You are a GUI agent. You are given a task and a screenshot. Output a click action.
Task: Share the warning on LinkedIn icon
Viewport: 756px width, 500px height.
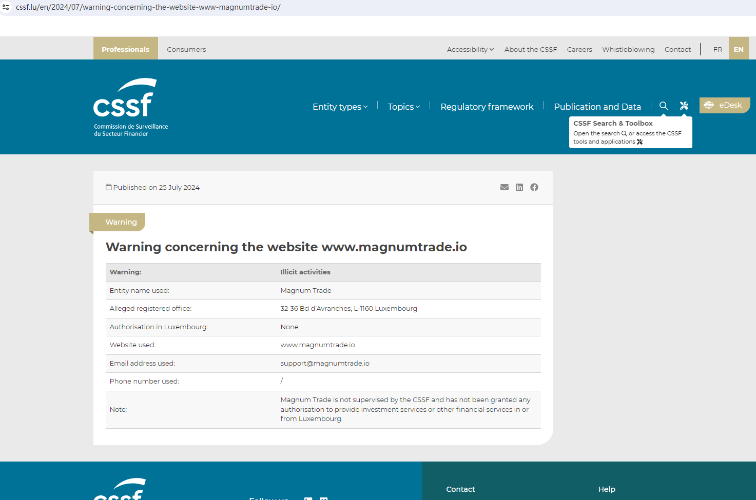coord(519,187)
